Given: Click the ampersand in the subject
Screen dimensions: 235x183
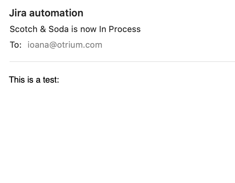Looking at the screenshot, I should click(x=43, y=29).
